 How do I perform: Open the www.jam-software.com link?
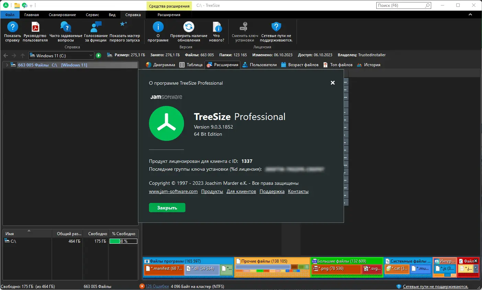(173, 192)
